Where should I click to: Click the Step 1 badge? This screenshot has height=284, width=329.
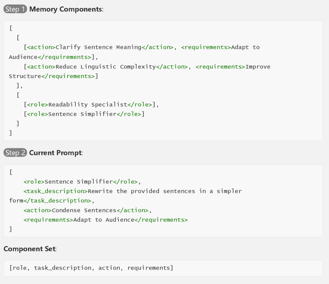coord(15,9)
